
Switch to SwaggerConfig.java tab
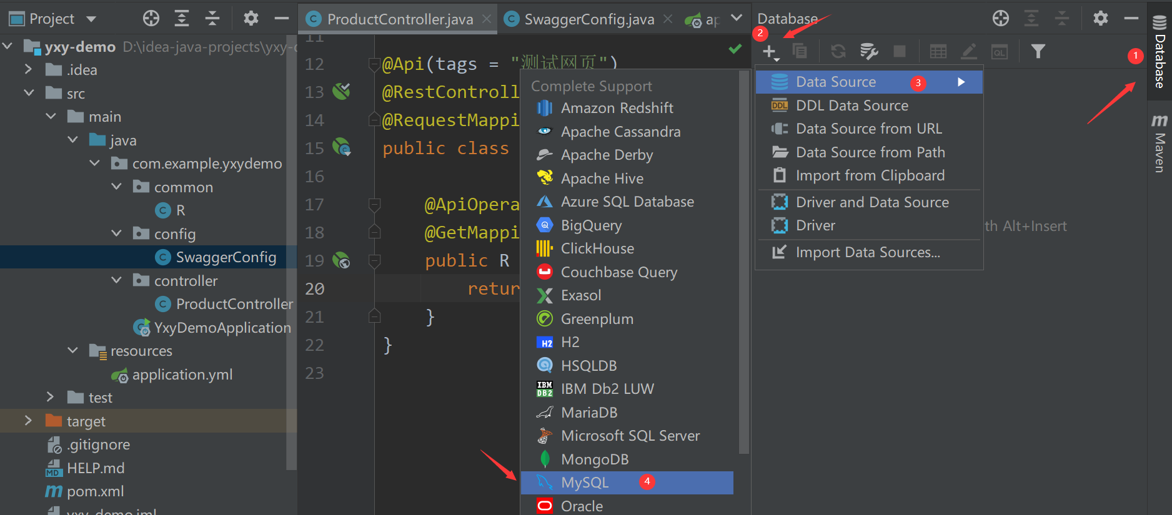(589, 19)
